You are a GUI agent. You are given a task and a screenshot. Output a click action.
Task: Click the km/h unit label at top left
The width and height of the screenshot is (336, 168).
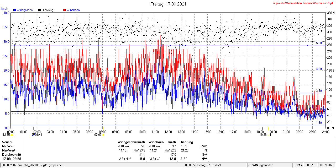tap(4, 9)
